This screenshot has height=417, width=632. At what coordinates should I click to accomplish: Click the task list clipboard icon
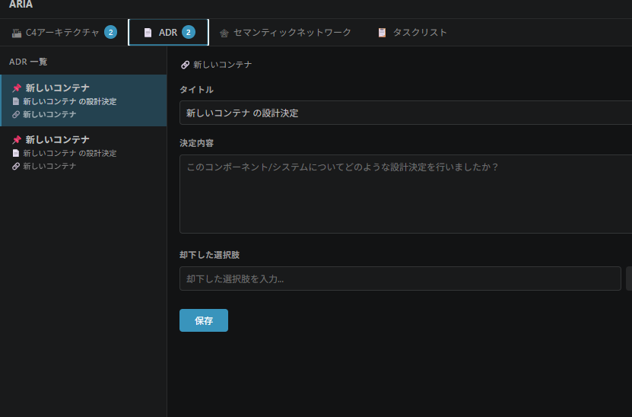[x=382, y=33]
